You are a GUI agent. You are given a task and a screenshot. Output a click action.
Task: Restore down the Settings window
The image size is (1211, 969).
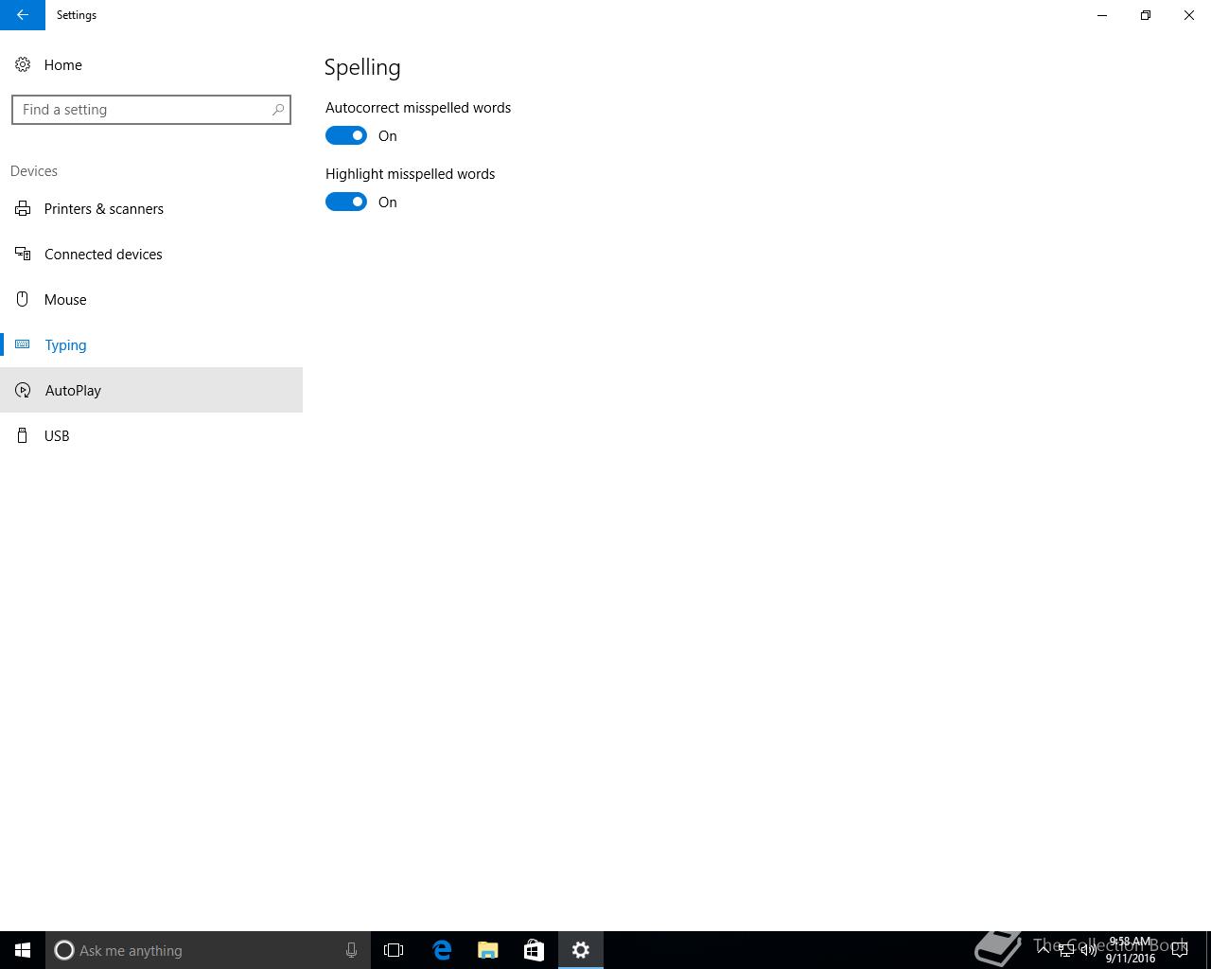[x=1146, y=15]
